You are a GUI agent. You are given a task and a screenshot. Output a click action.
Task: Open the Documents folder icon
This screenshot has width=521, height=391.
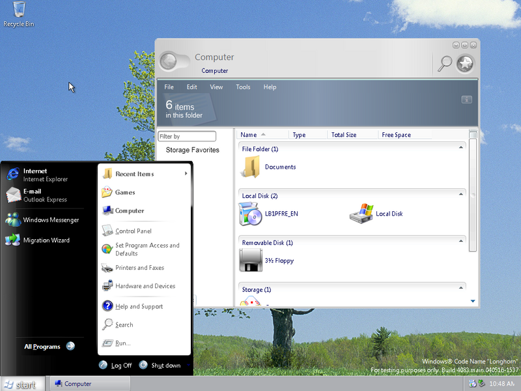251,167
